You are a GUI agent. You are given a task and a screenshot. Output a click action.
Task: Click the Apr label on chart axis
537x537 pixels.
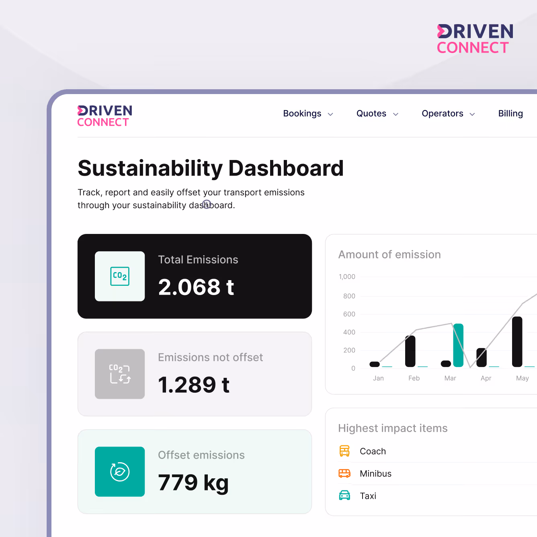coord(486,378)
